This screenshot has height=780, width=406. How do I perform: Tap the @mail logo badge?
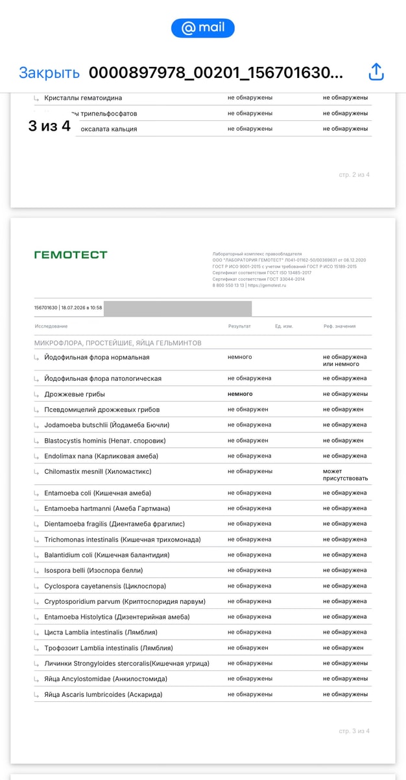(x=203, y=28)
